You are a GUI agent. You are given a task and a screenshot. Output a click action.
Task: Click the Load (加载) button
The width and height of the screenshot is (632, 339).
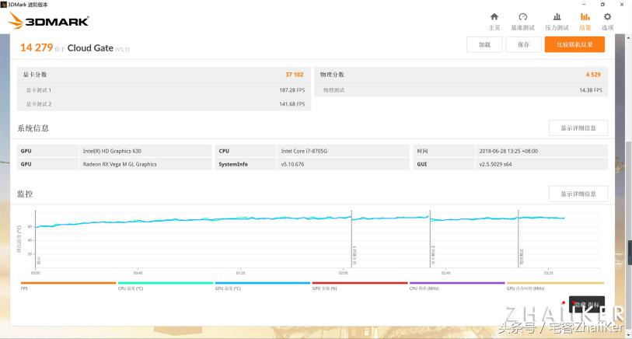pyautogui.click(x=484, y=45)
